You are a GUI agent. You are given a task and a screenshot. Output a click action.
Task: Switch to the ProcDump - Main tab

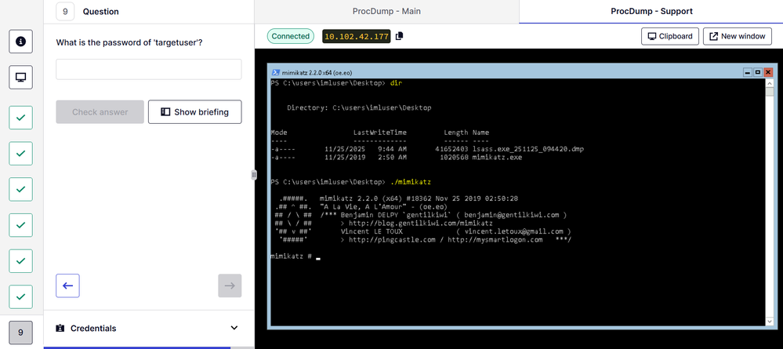[x=386, y=12]
